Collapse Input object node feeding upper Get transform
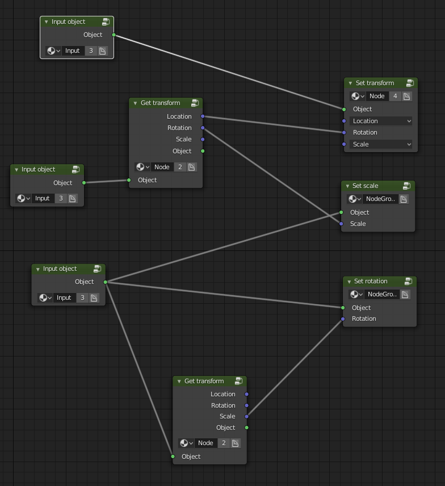Screen dimensions: 445x486 click(x=16, y=170)
